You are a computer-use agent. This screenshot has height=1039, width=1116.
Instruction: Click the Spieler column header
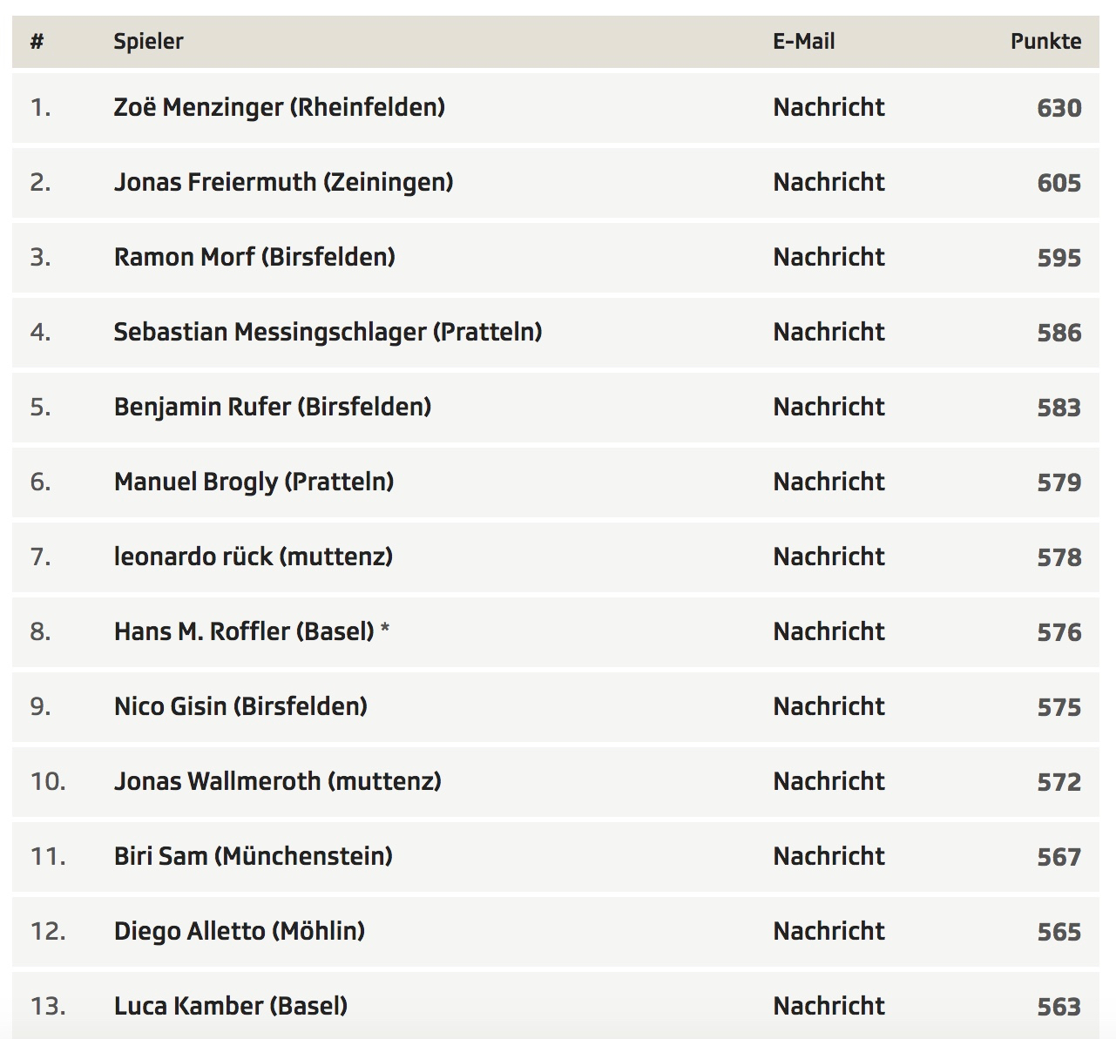pos(148,41)
